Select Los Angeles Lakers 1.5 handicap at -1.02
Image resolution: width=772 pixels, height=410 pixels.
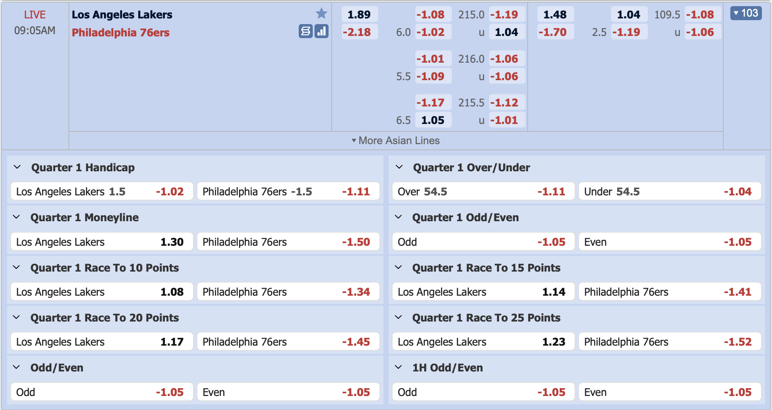[102, 191]
